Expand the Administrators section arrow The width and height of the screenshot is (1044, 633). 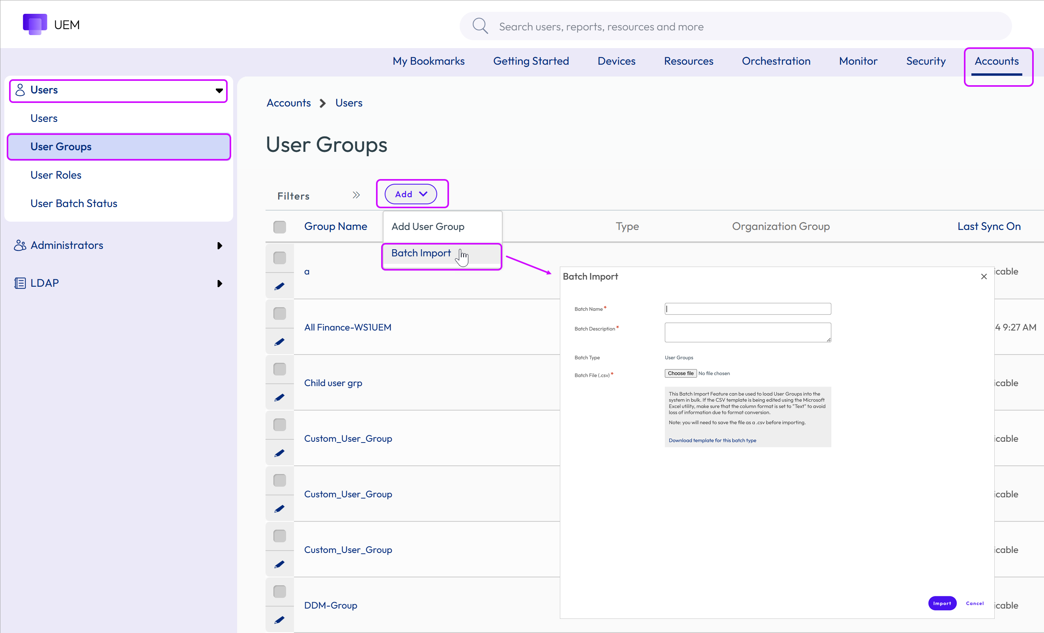tap(219, 246)
